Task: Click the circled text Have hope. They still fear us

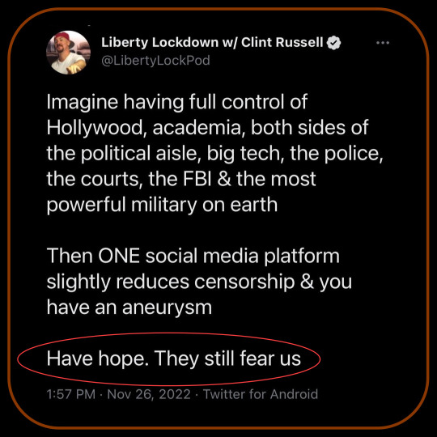Action: (174, 359)
